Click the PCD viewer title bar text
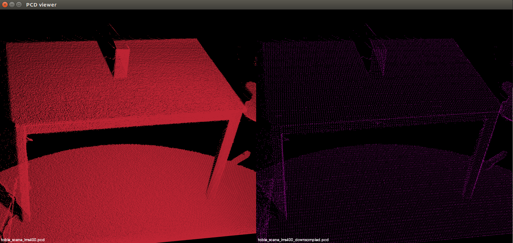Screen dimensions: 513x243 [40, 5]
